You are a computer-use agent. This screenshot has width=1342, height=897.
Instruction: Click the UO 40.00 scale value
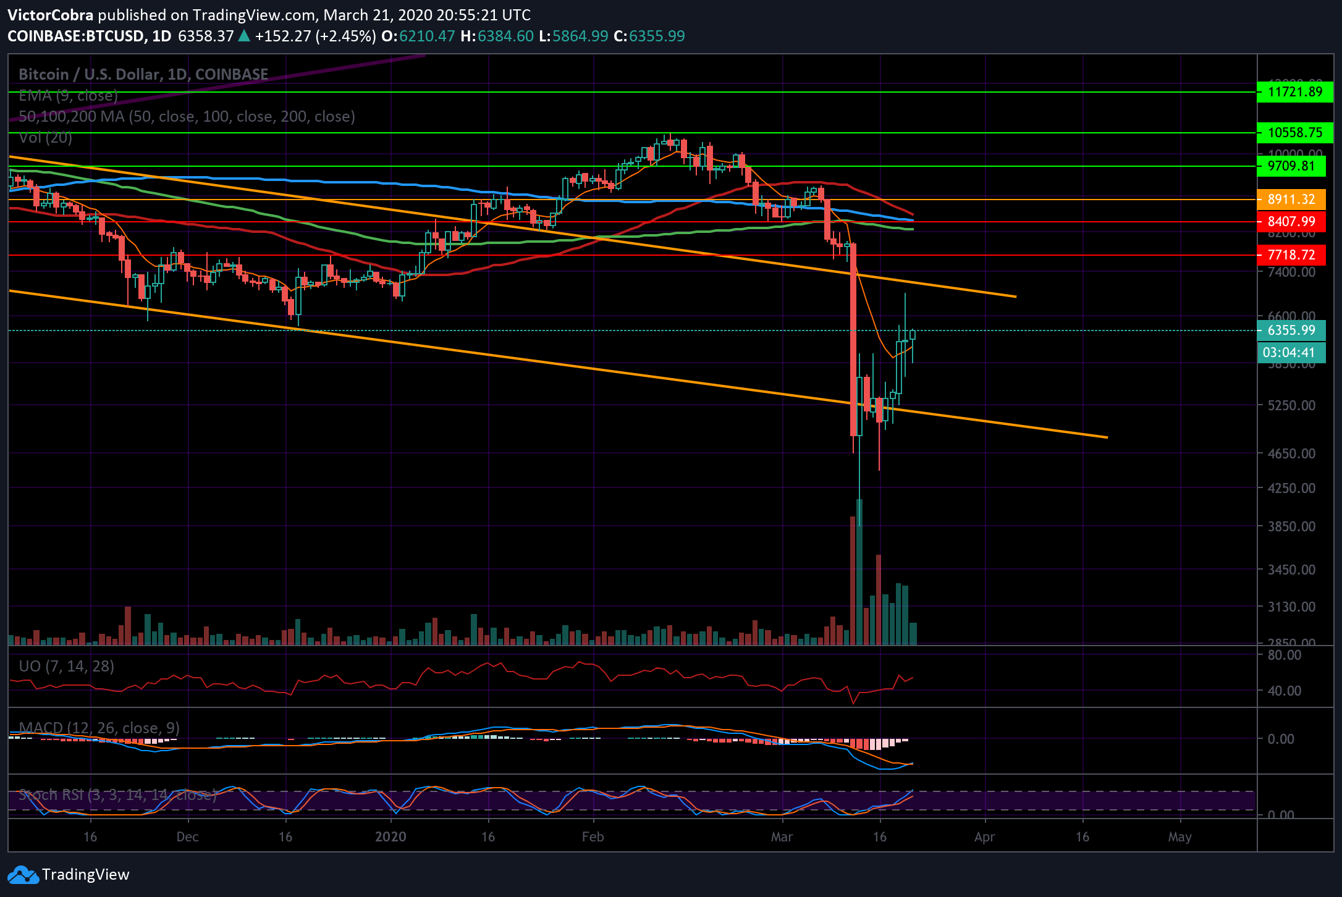pyautogui.click(x=1284, y=691)
